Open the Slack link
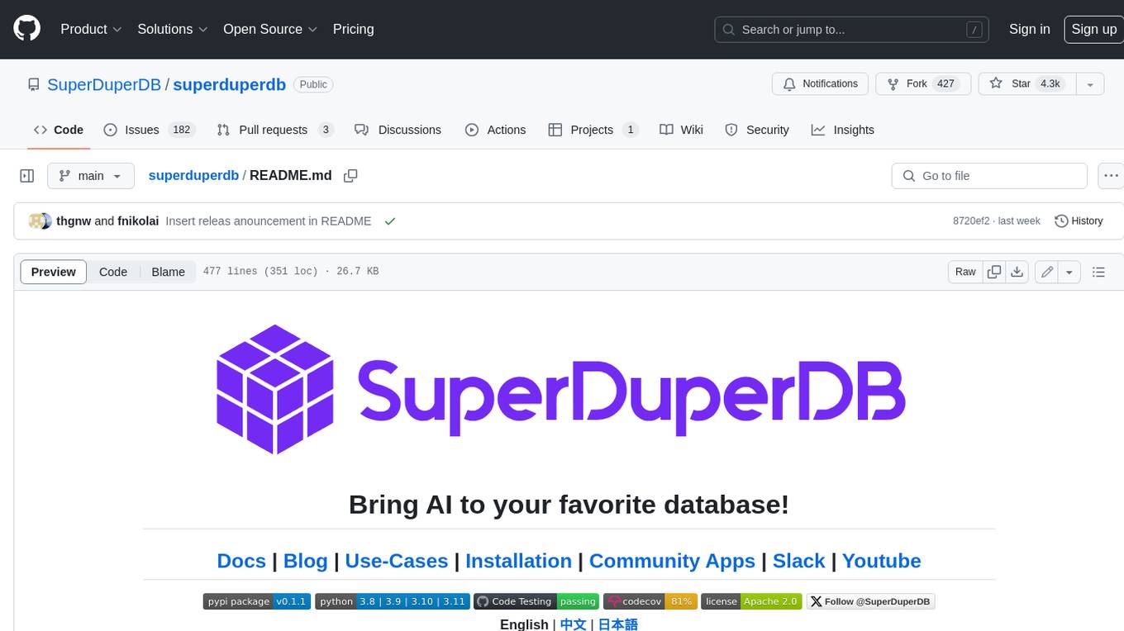1124x631 pixels. point(799,561)
